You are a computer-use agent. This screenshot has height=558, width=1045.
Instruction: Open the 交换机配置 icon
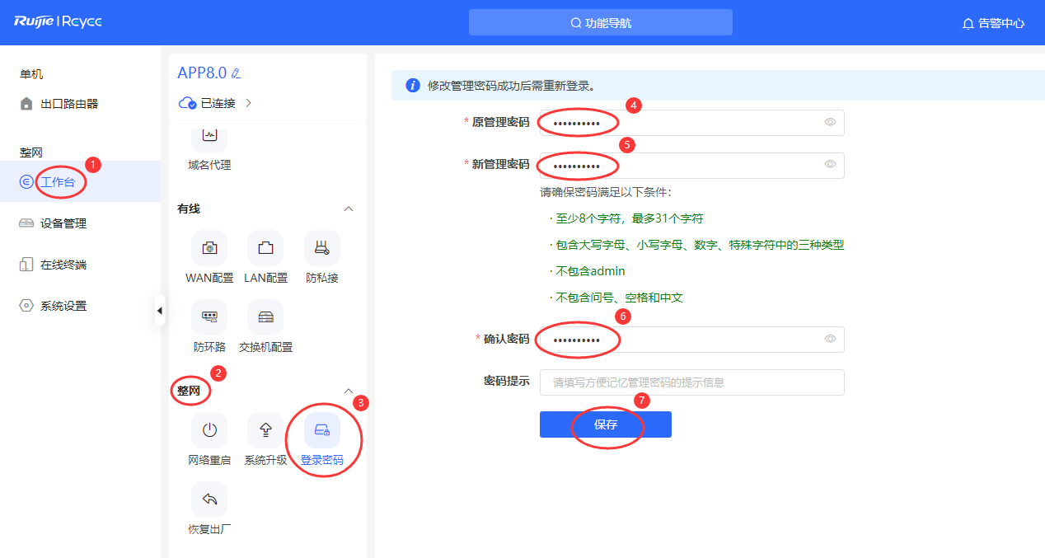(x=265, y=317)
